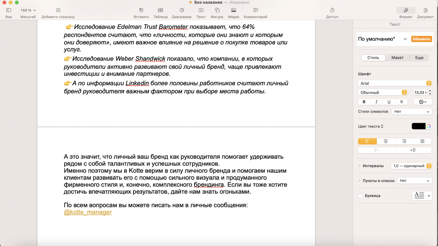Switch to the Еще tab

[x=419, y=58]
